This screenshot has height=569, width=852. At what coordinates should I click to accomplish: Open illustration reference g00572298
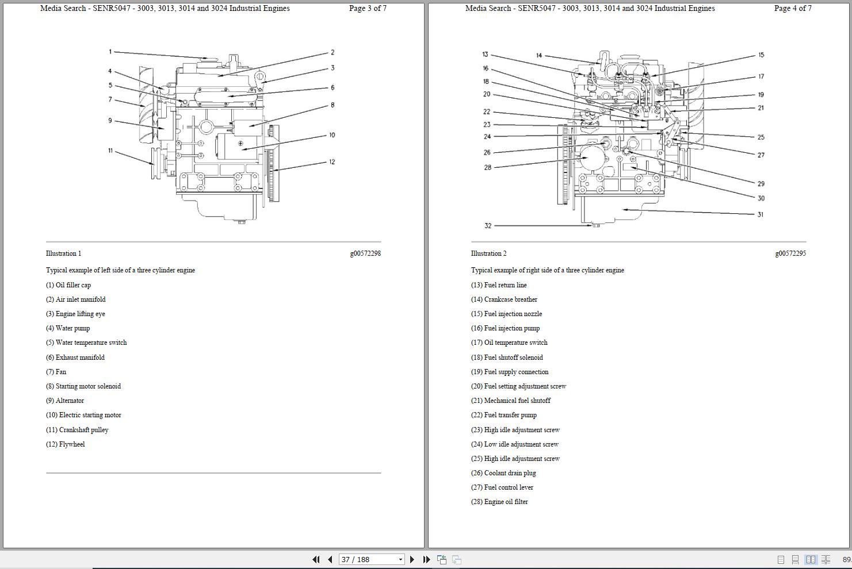(366, 253)
